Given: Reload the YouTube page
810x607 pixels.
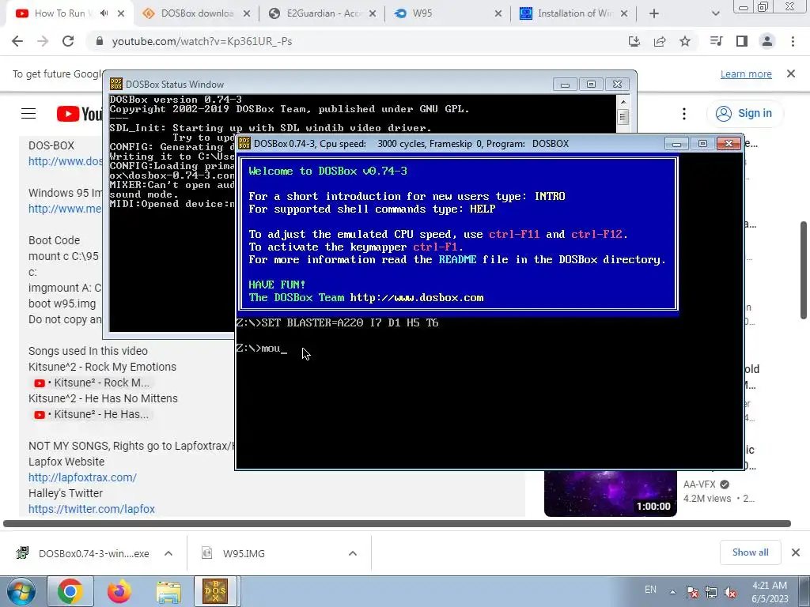Looking at the screenshot, I should click(x=68, y=41).
